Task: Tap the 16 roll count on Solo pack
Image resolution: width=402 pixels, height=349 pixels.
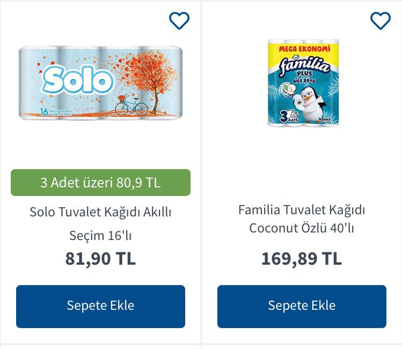Action: pos(28,111)
